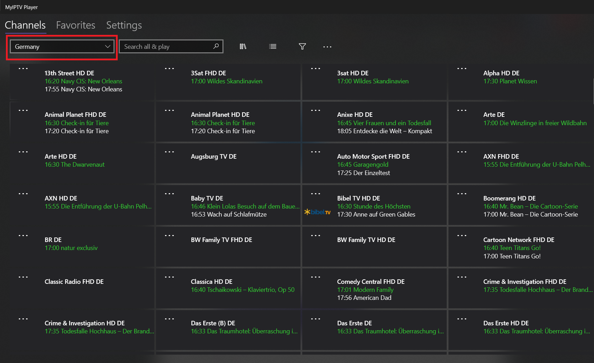The width and height of the screenshot is (594, 363).
Task: Open options menu for Anixe HD DE
Action: pyautogui.click(x=316, y=110)
